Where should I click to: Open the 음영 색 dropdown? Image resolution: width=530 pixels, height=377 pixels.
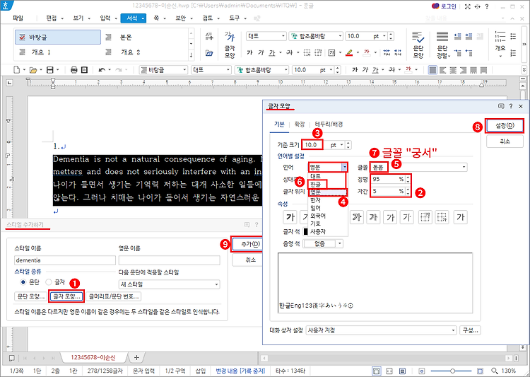pyautogui.click(x=340, y=243)
